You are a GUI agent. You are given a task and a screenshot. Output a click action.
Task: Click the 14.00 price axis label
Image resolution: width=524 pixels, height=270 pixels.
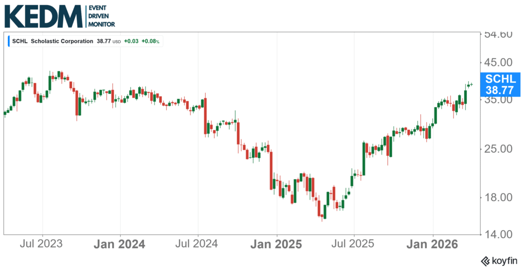498,235
